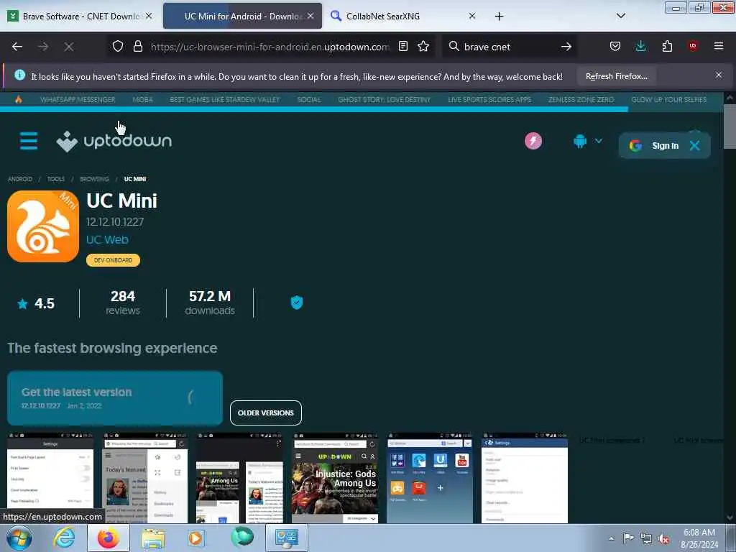The width and height of the screenshot is (736, 552).
Task: Go to Browsing breadcrumb
Action: coord(94,179)
